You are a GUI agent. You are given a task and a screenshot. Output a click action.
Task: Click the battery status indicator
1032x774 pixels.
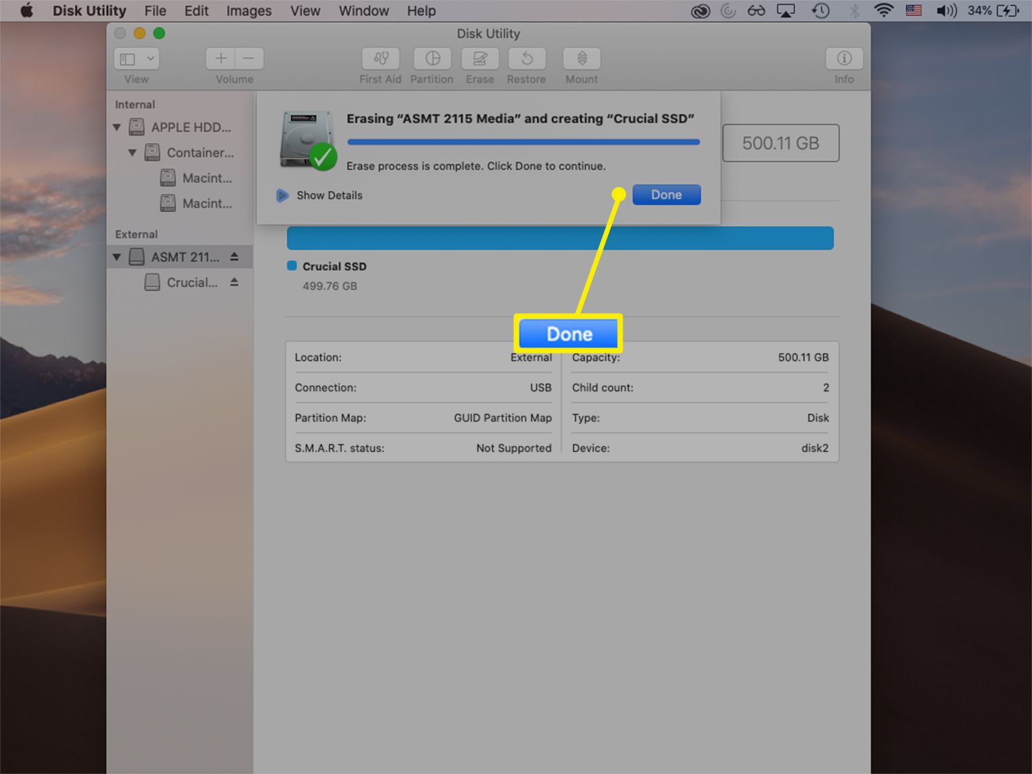(993, 11)
